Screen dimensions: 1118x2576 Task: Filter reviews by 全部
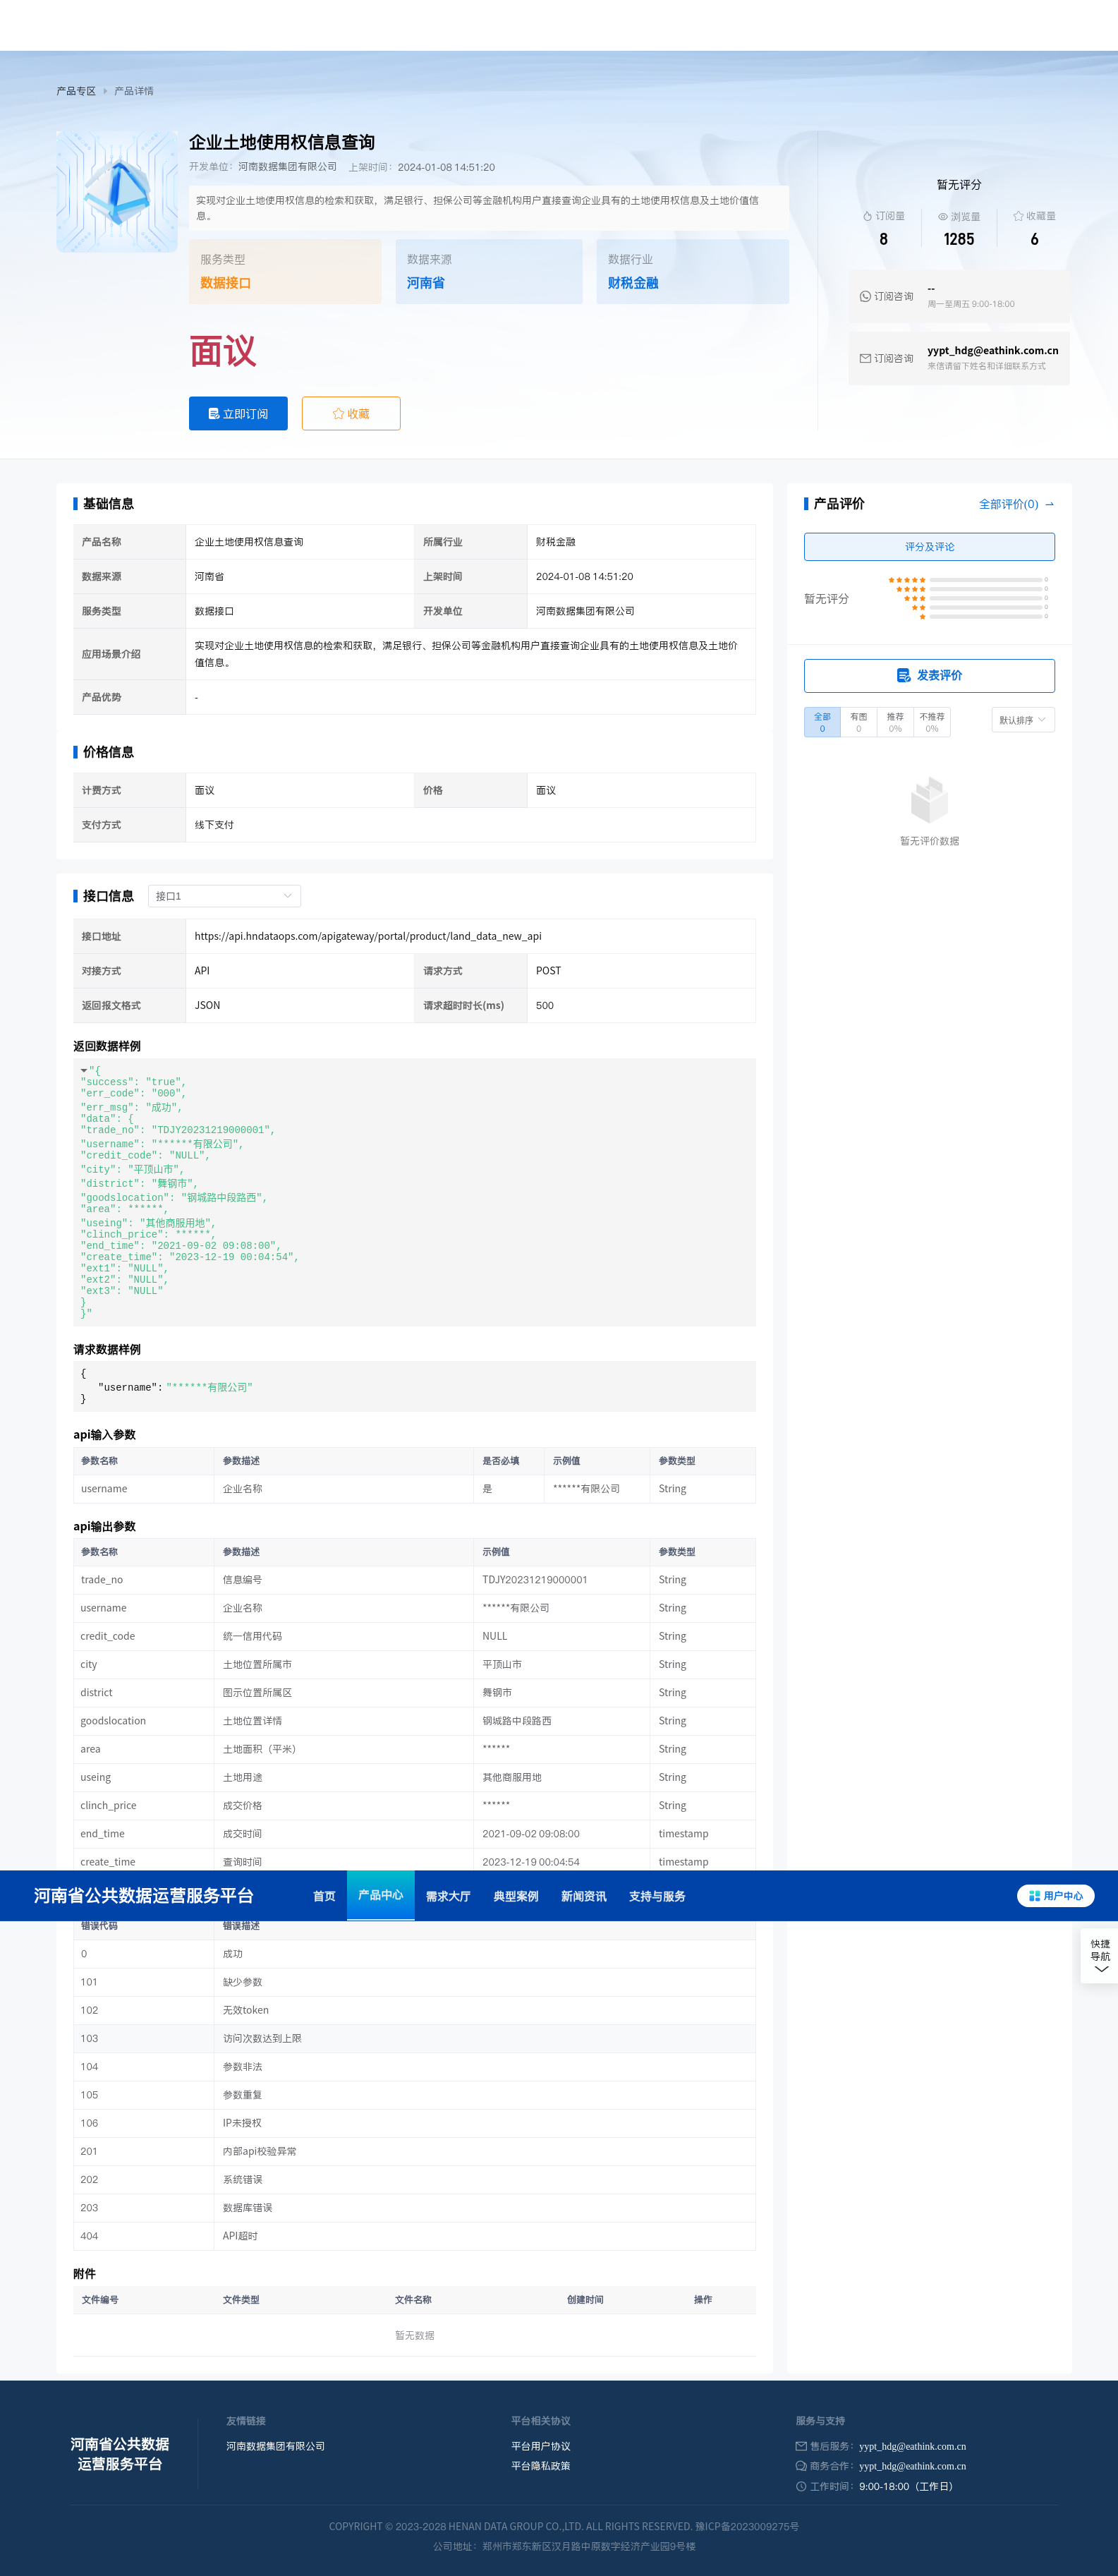tap(822, 722)
